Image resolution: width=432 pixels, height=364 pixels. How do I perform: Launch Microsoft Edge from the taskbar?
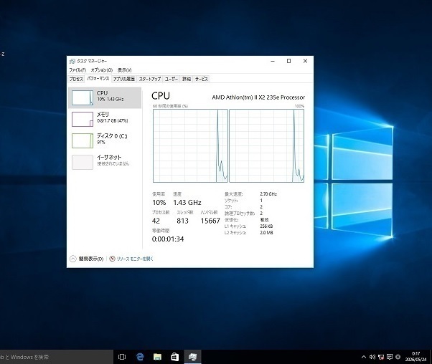pyautogui.click(x=140, y=357)
